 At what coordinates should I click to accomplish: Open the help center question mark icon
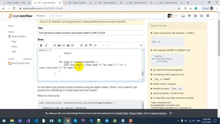click(196, 16)
